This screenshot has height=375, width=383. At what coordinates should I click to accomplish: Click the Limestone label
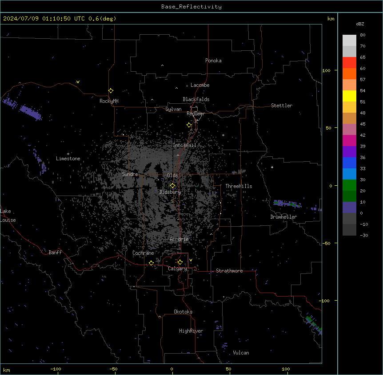(68, 159)
